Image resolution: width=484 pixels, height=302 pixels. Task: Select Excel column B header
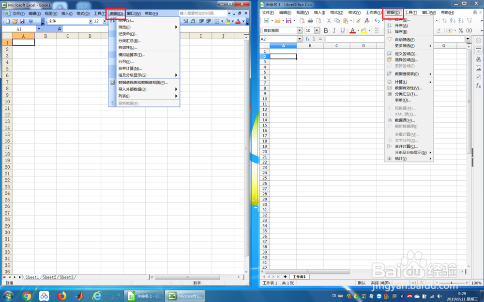(45, 36)
